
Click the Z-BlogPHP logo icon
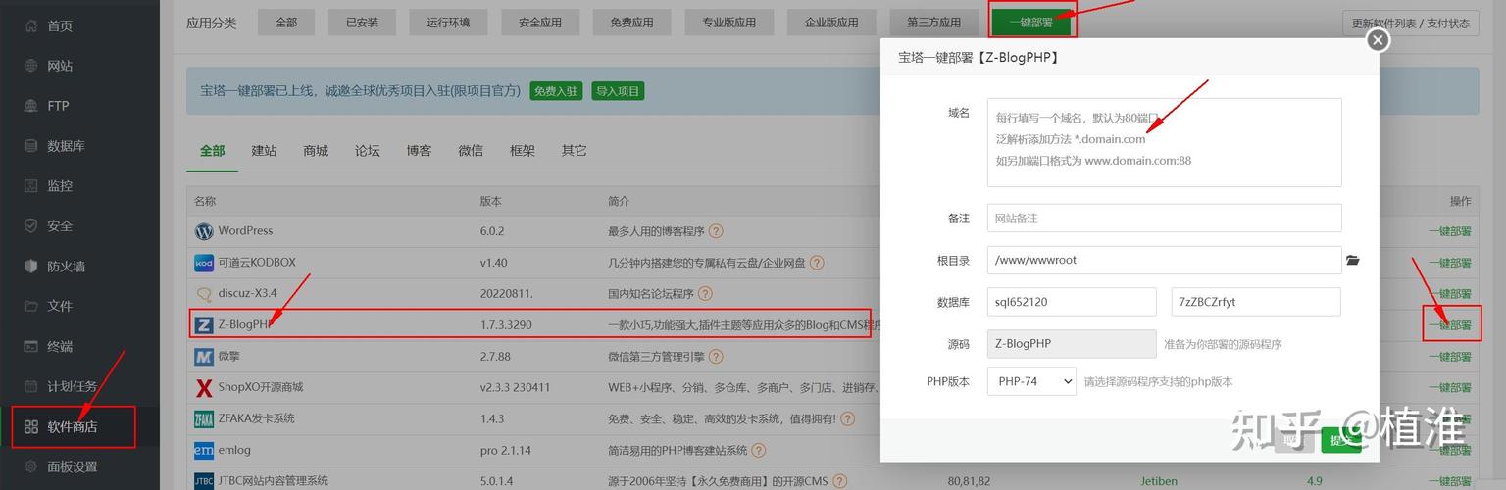pyautogui.click(x=204, y=325)
